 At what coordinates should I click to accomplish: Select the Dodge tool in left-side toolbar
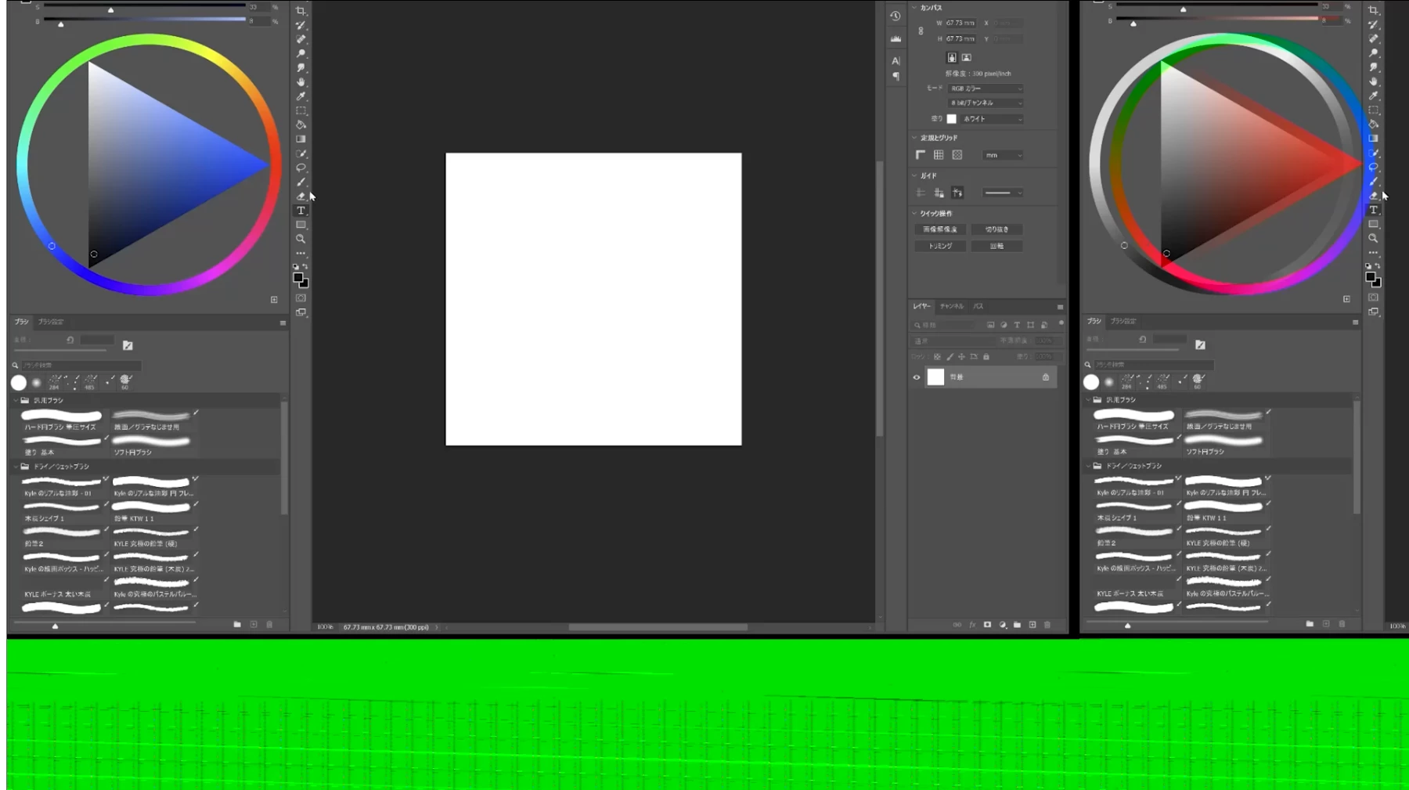coord(301,53)
